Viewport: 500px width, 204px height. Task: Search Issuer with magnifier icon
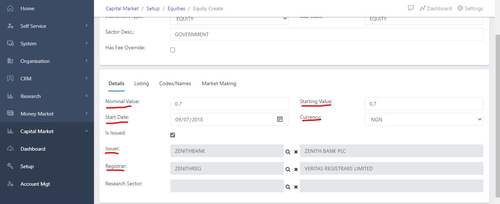288,151
